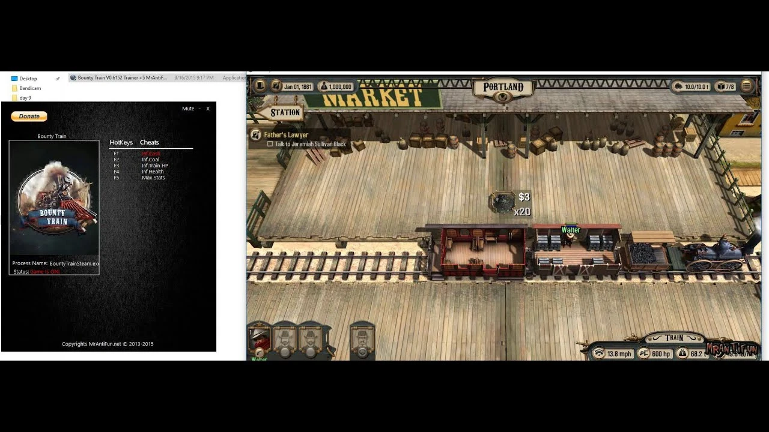Open the Bandicam folder in Explorer sidebar
Screen dimensions: 769x432
pyautogui.click(x=29, y=88)
